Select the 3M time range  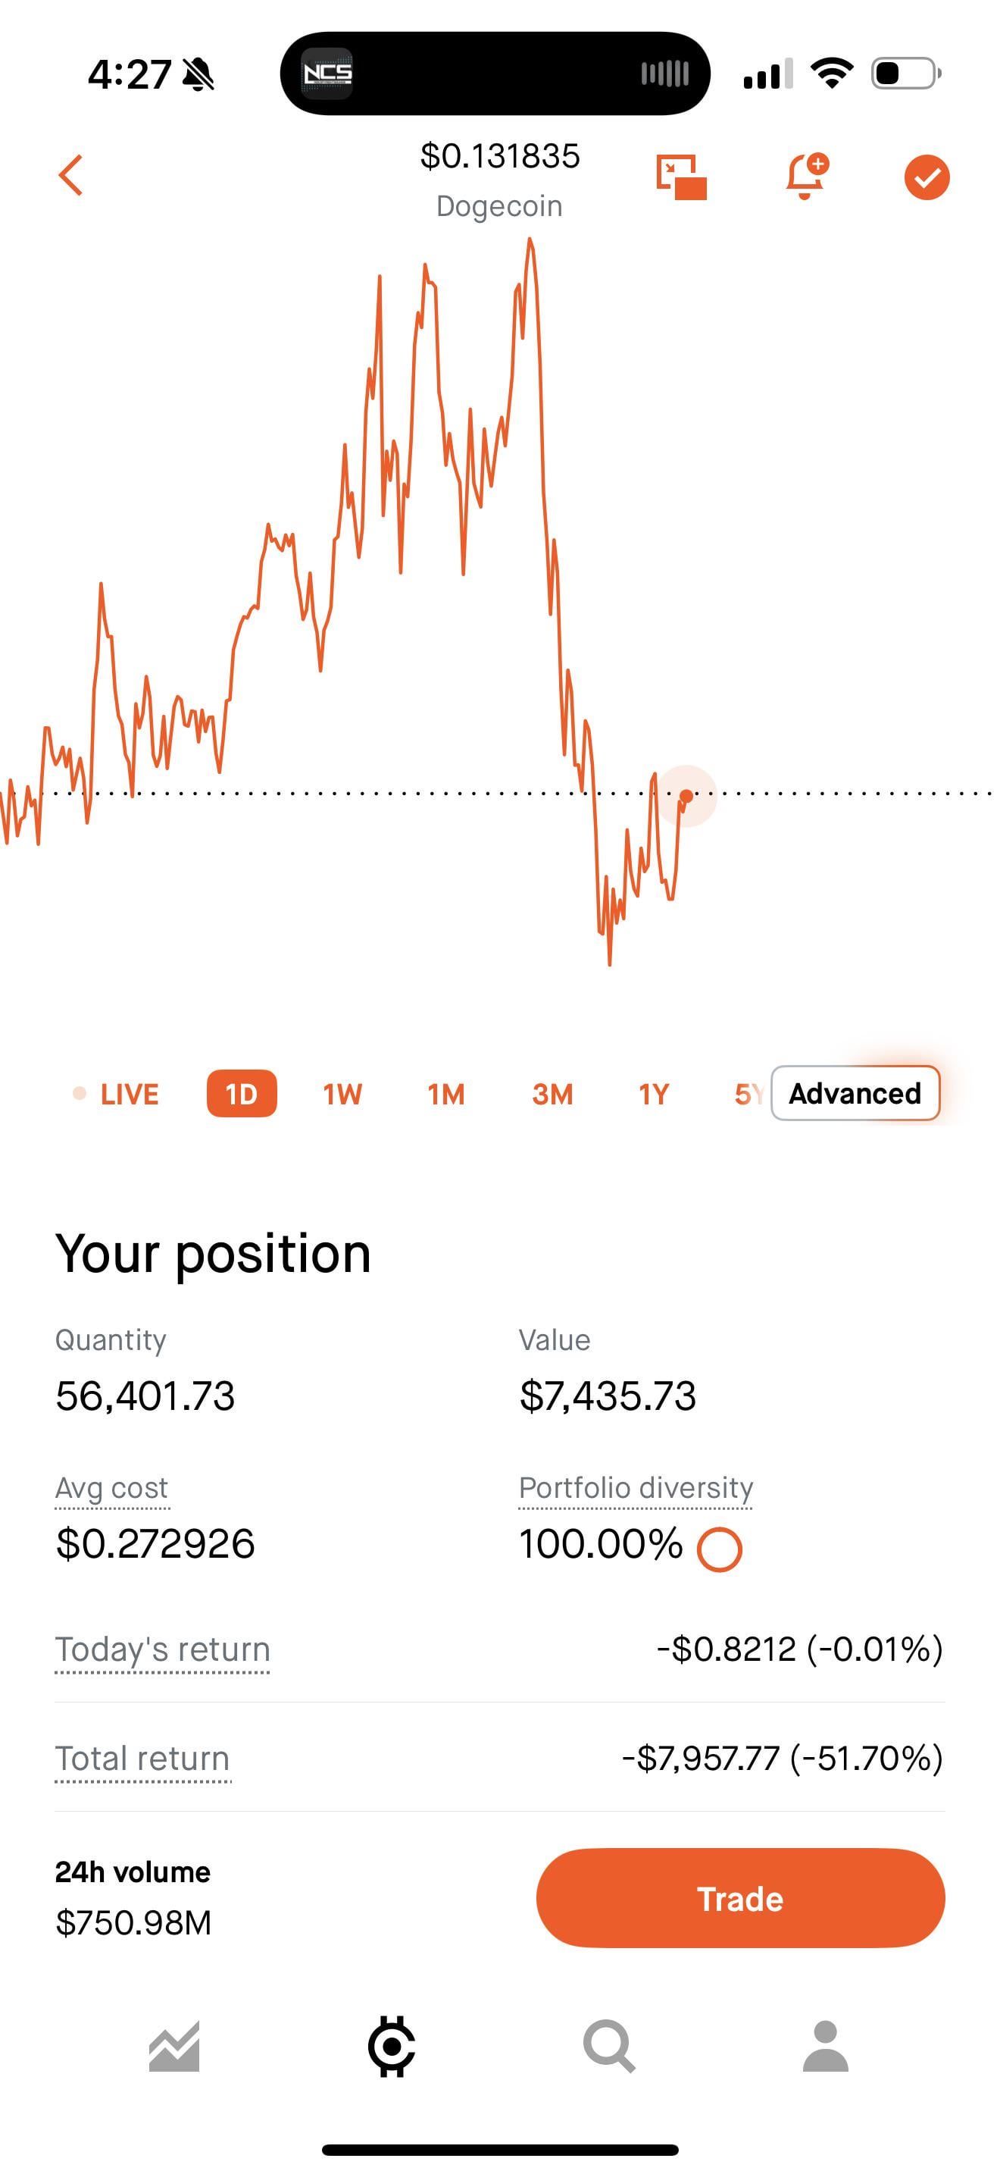click(x=552, y=1094)
